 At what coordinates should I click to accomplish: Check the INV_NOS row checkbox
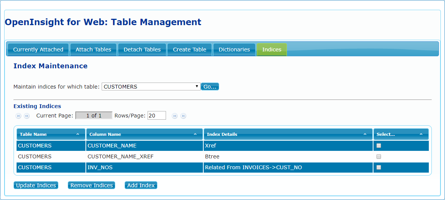[379, 167]
